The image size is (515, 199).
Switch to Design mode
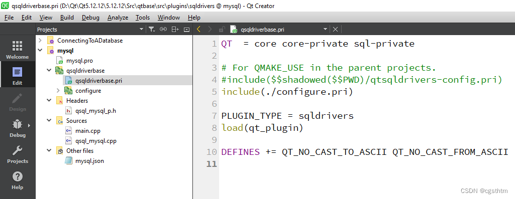pyautogui.click(x=18, y=101)
